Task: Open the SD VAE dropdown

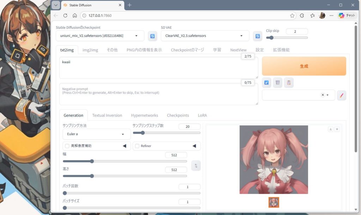Action: [x=205, y=36]
